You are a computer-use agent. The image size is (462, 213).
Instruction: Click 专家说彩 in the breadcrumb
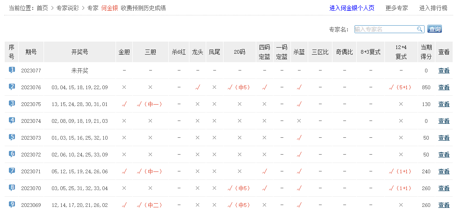tap(67, 8)
